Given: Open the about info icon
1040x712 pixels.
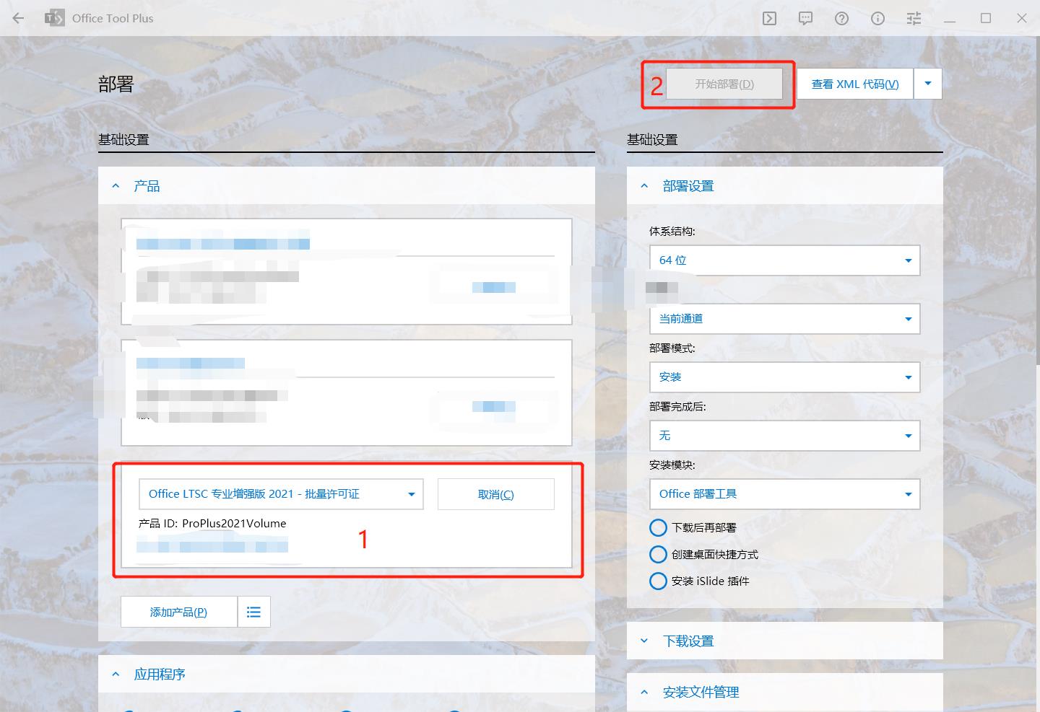Looking at the screenshot, I should click(878, 19).
